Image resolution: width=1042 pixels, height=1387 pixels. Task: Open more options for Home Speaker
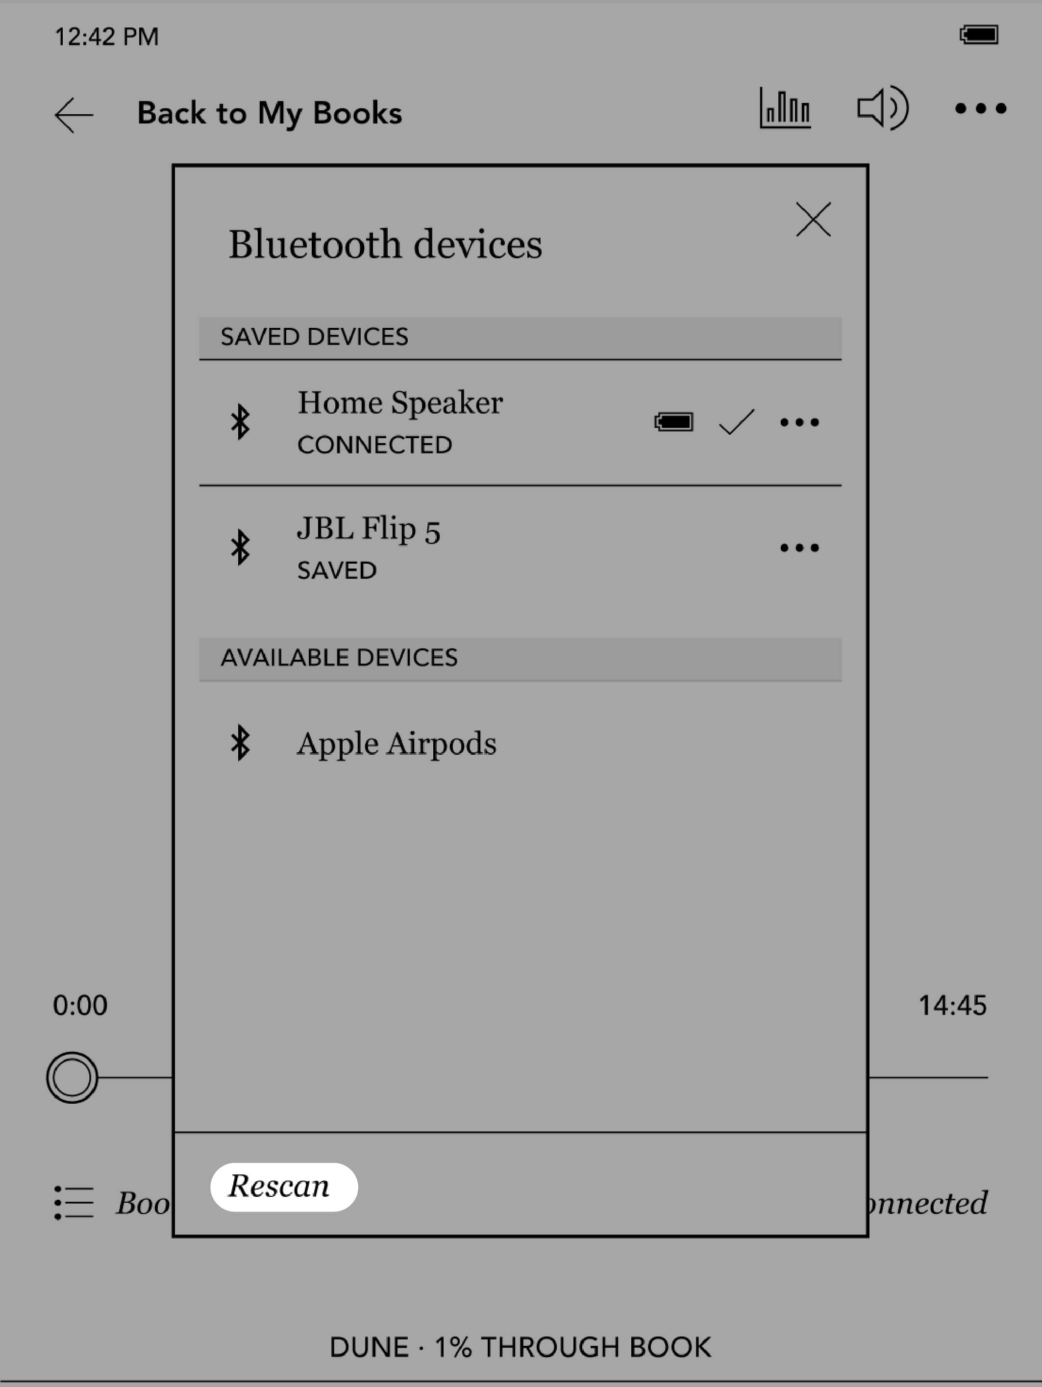(x=798, y=421)
